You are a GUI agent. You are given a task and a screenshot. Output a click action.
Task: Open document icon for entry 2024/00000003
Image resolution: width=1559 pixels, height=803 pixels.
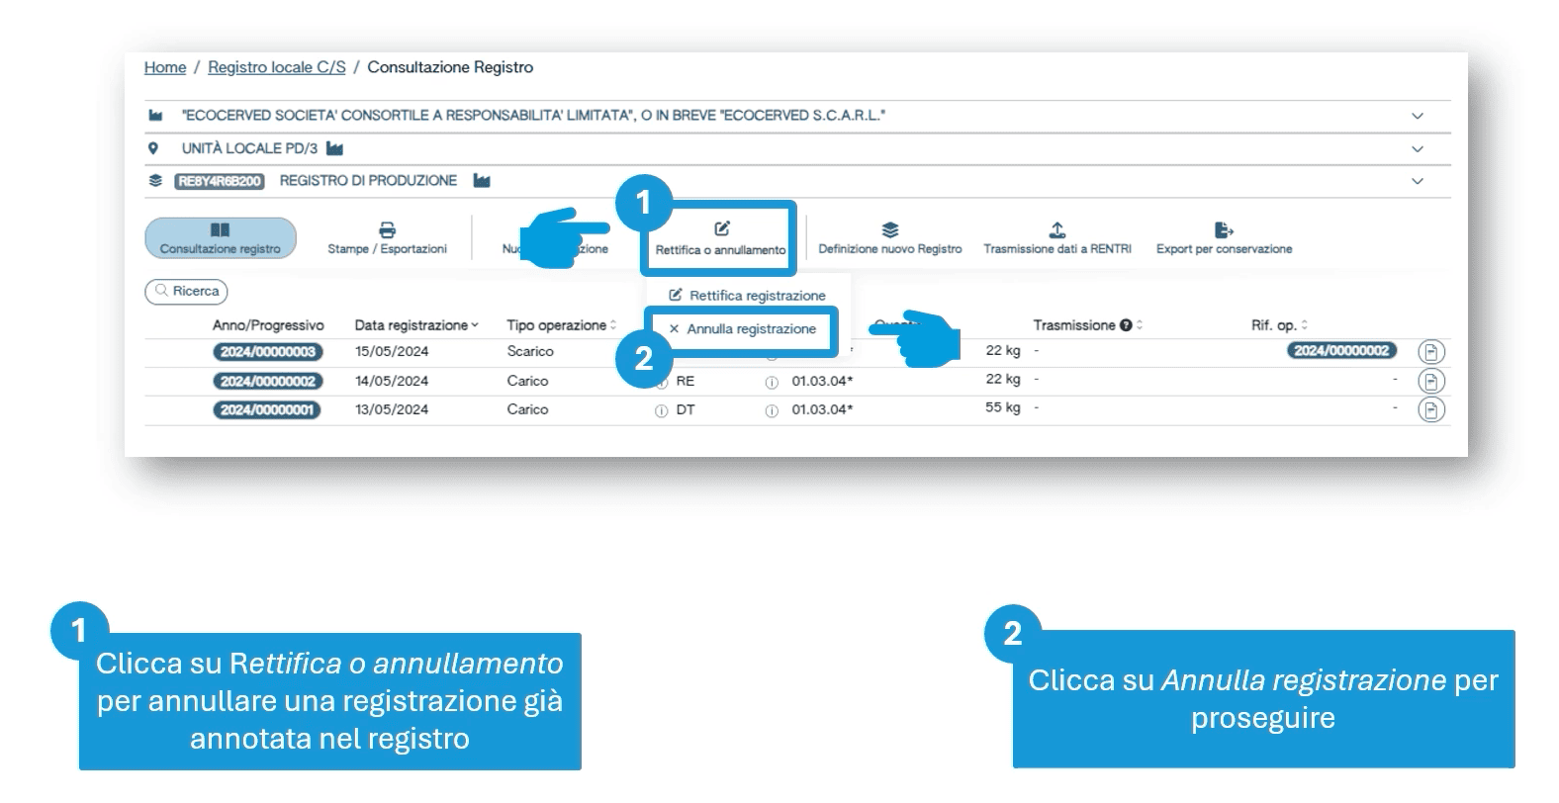(1430, 352)
